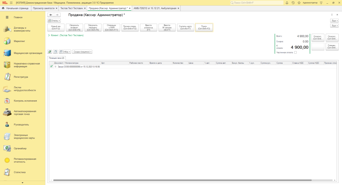Open the Отчеты dropdown

[x=54, y=21]
